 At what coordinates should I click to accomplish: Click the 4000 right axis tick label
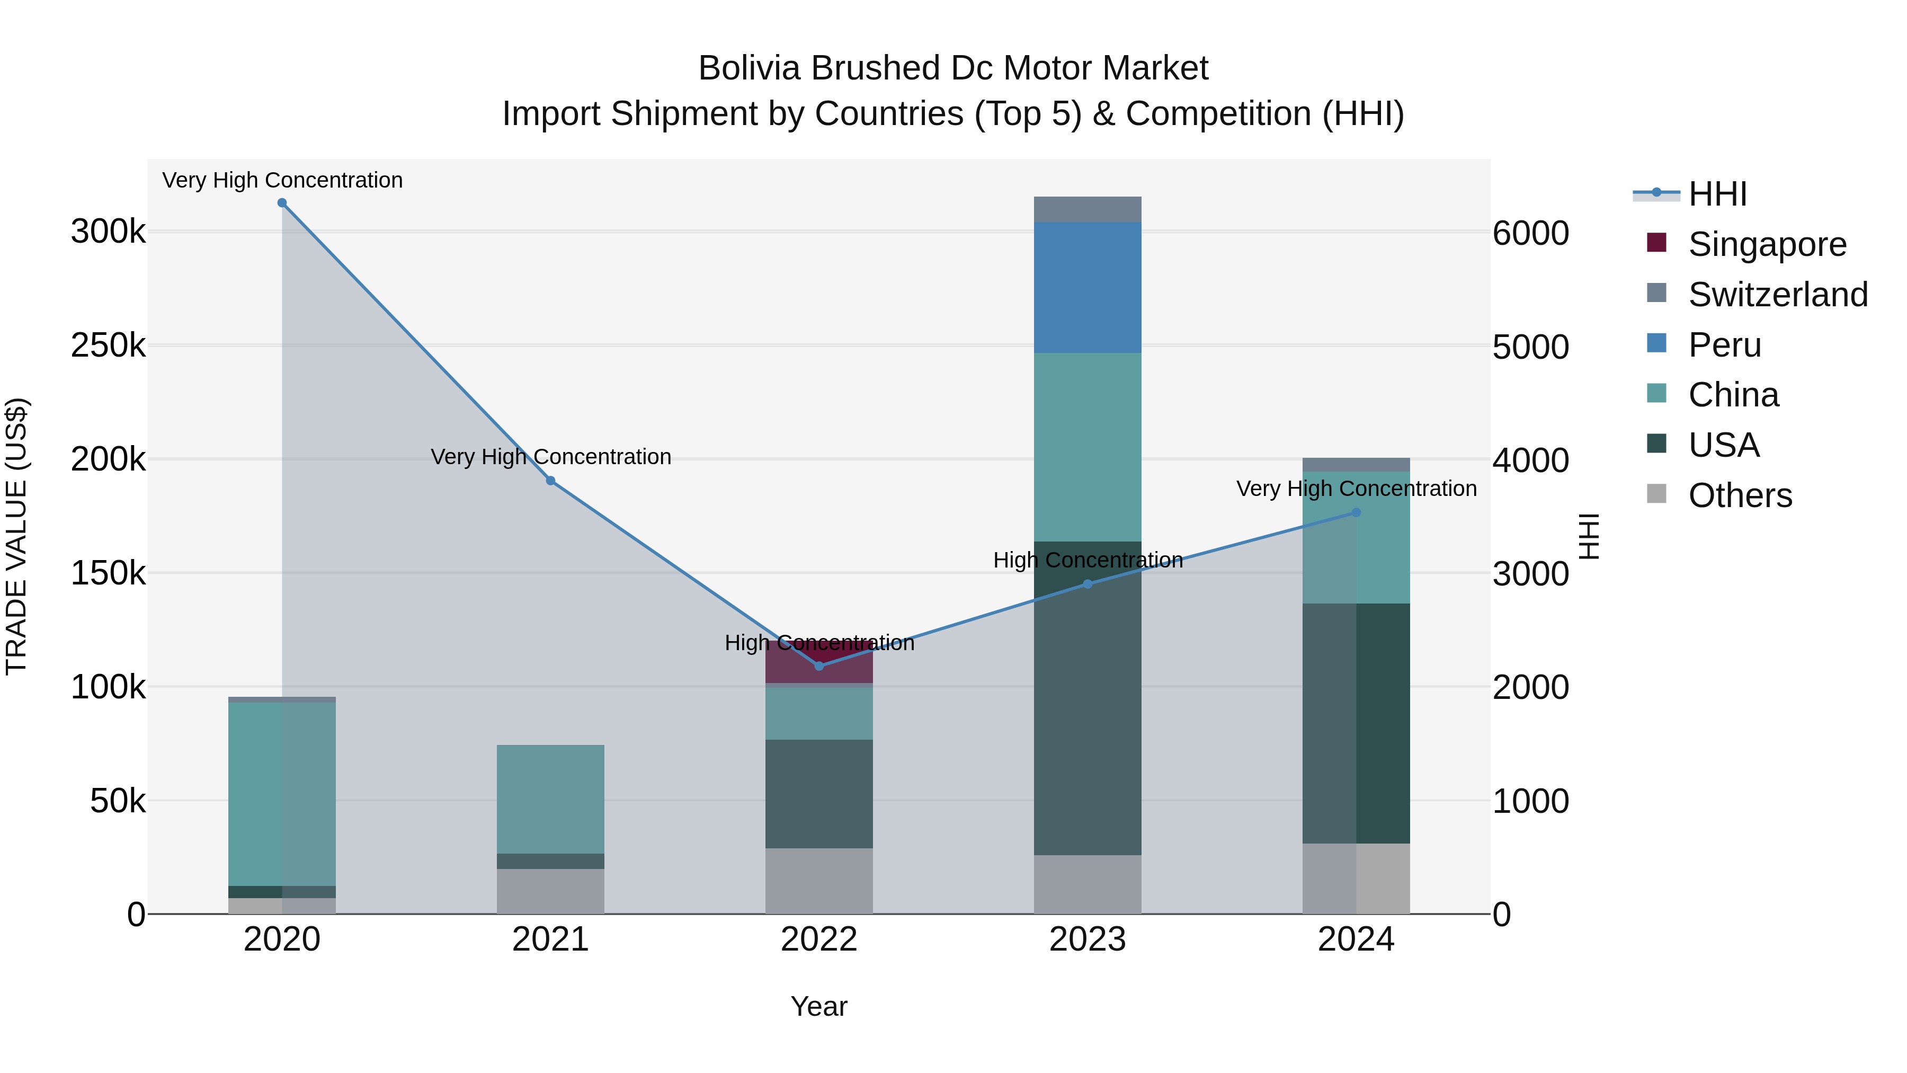1531,460
